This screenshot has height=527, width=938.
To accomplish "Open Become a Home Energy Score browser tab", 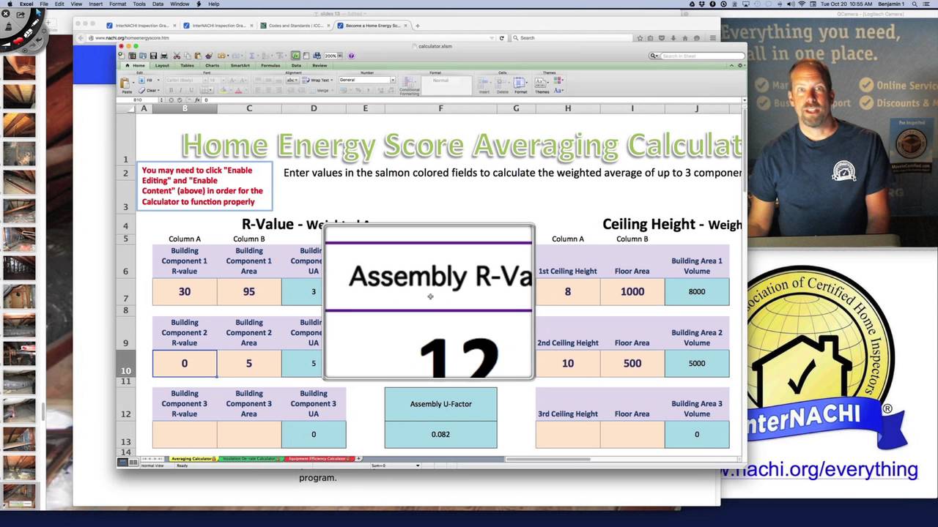I will [x=373, y=26].
